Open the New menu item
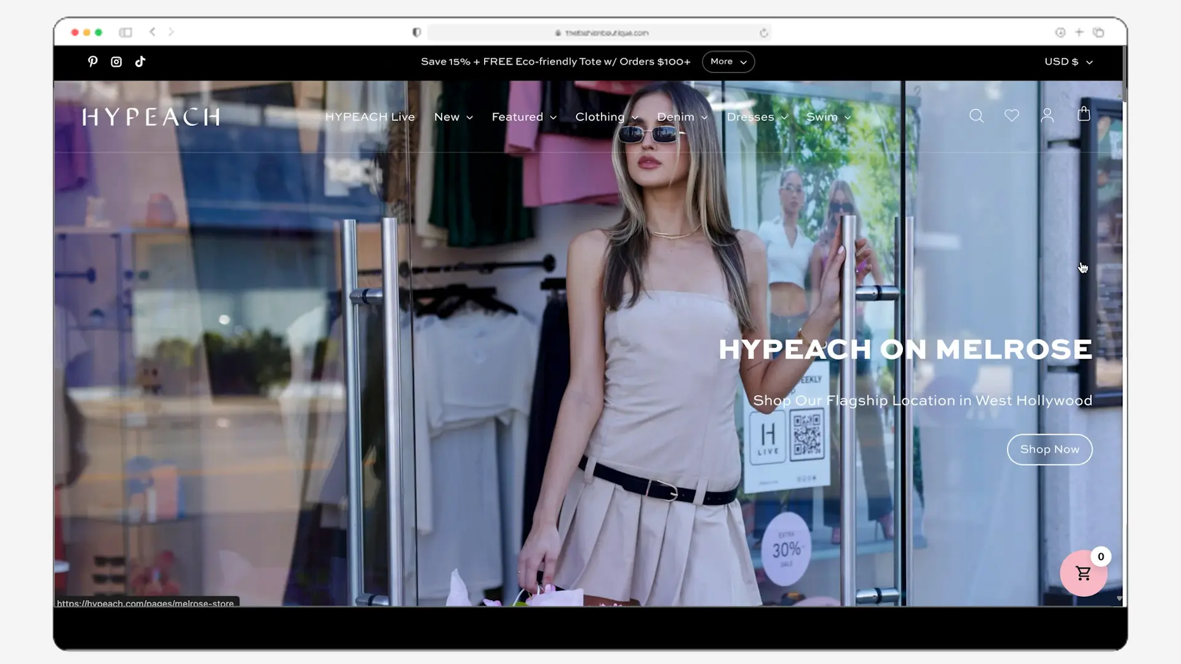 coord(453,117)
